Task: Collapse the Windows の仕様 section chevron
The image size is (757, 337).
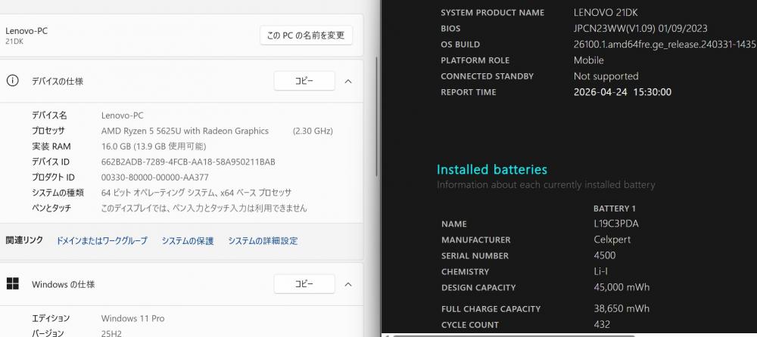Action: pos(348,284)
